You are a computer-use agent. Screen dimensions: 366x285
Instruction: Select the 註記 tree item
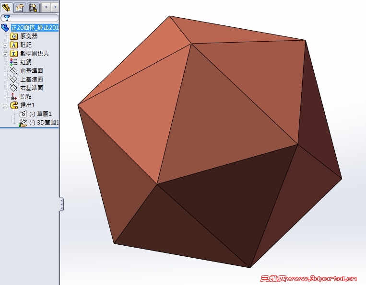(26, 45)
